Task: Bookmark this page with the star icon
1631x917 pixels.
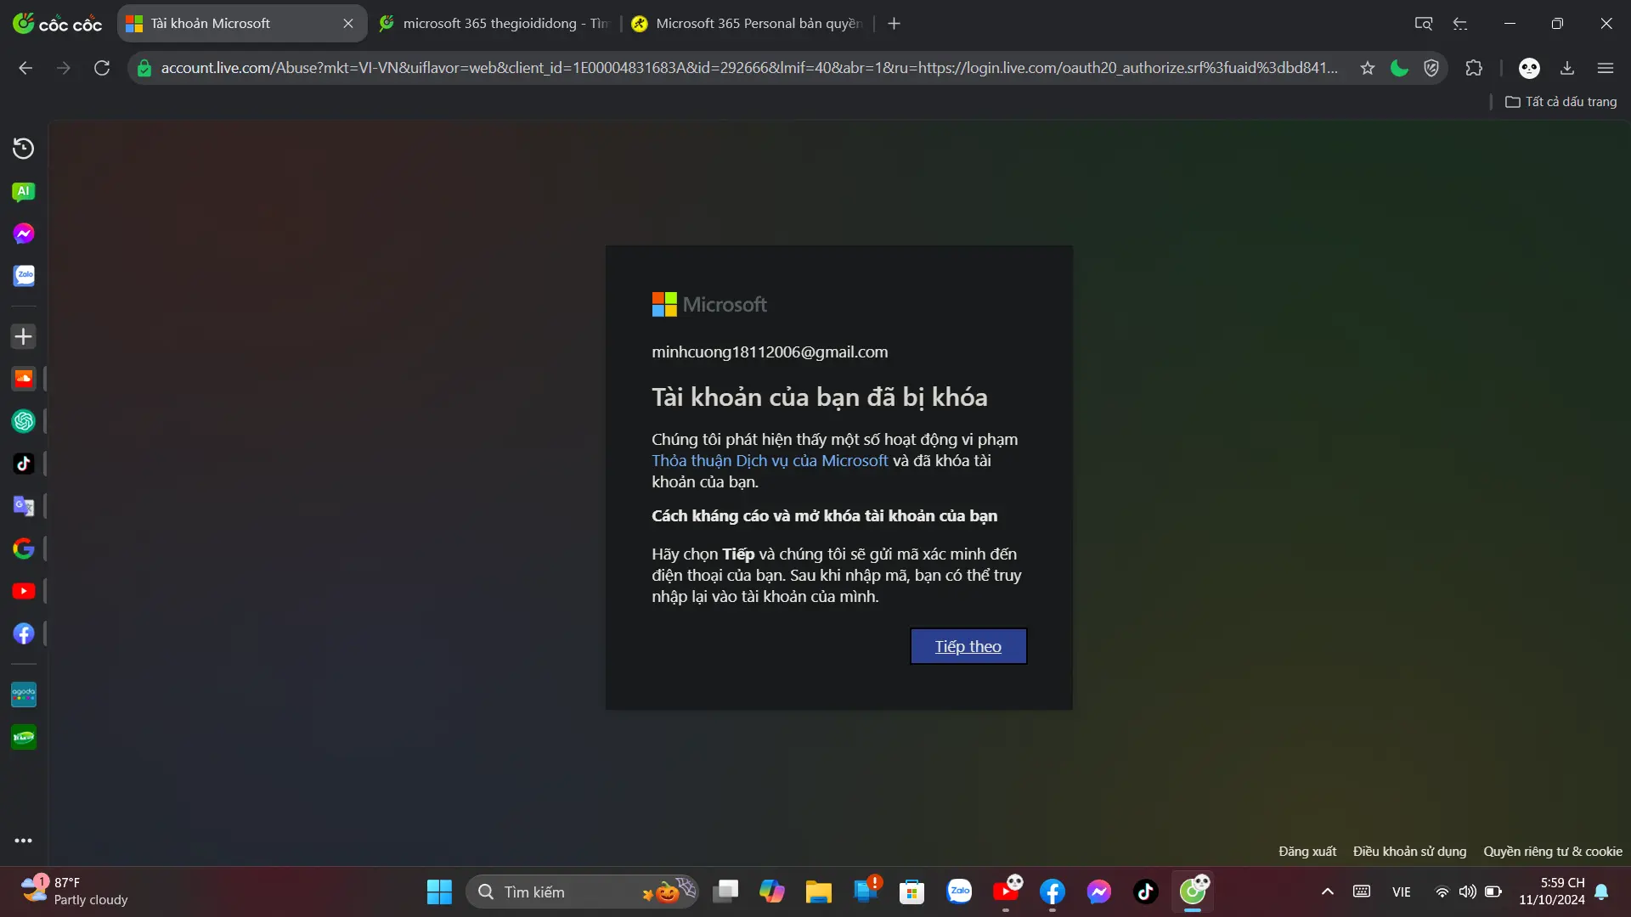Action: point(1367,68)
